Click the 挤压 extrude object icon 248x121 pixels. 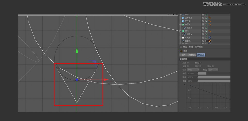183,31
